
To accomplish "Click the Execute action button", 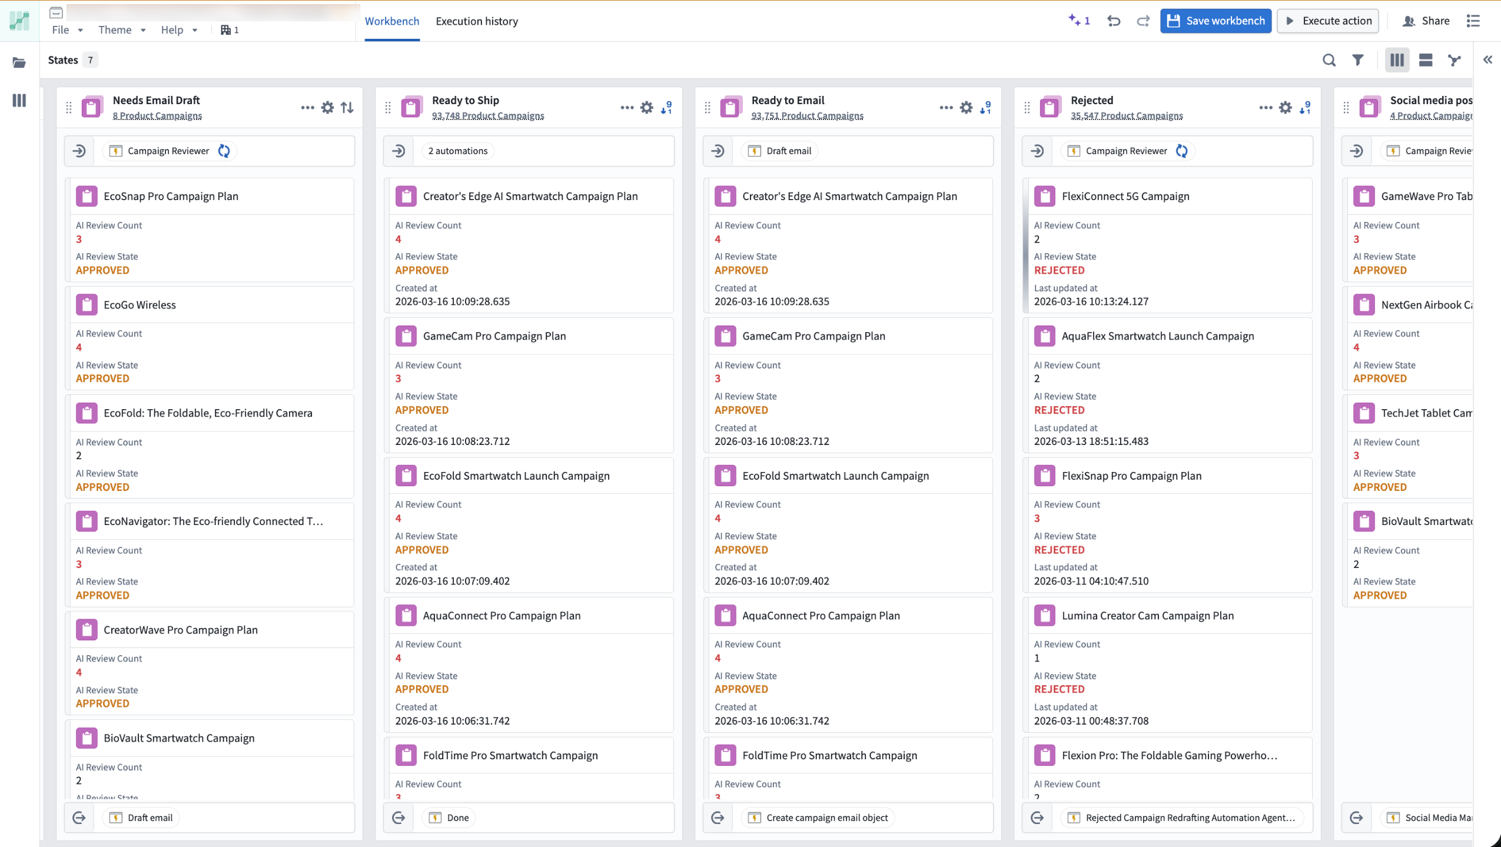I will (x=1327, y=21).
